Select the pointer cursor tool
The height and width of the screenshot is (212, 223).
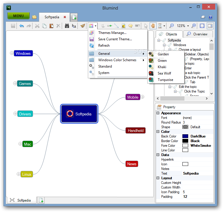click(146, 26)
